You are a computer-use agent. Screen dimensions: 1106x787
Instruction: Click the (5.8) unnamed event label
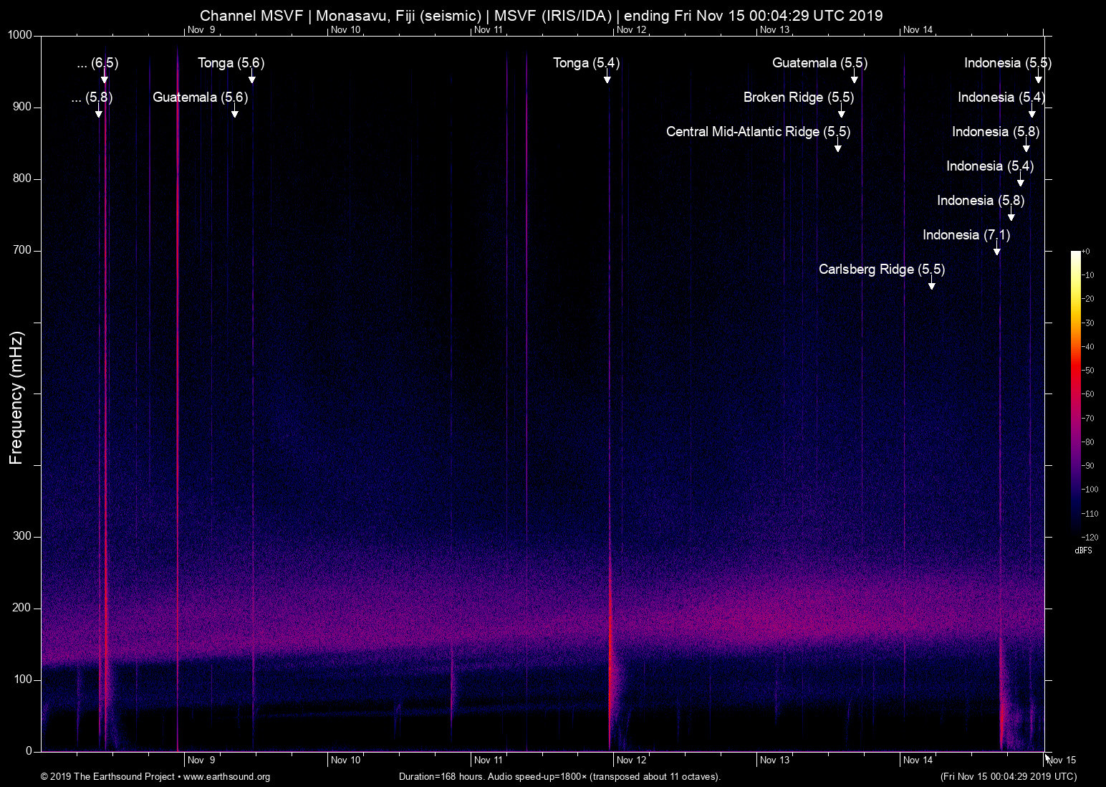[92, 97]
